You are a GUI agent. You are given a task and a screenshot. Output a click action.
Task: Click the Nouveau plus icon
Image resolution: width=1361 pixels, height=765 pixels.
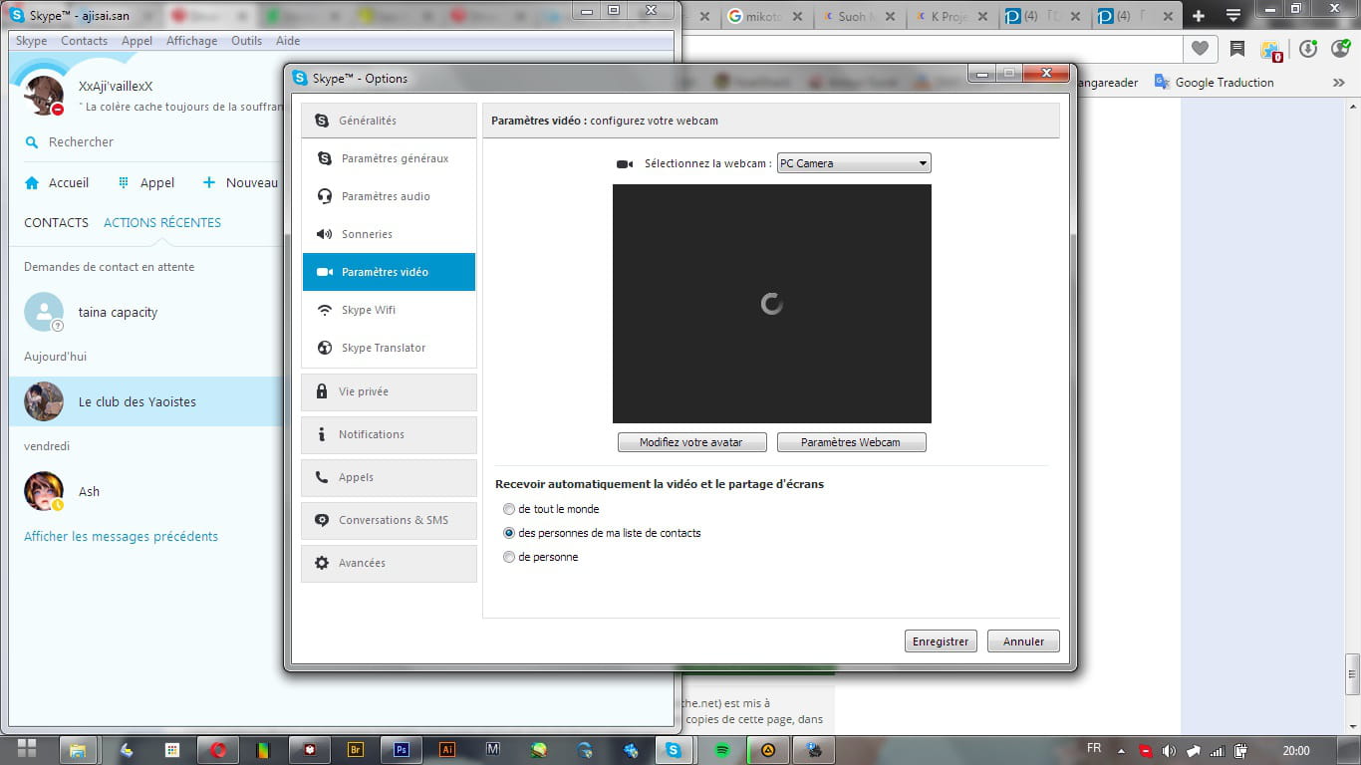[209, 182]
